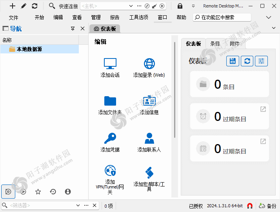Switch to inner 仪表板 sub-tab
The image size is (280, 212).
(x=193, y=44)
